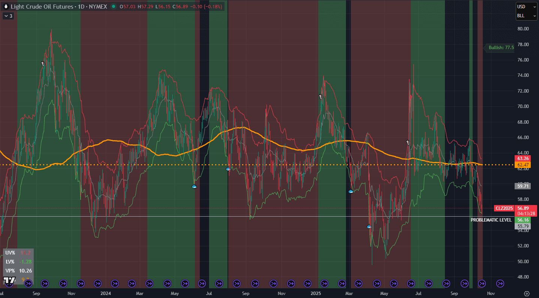Open the BLL unit dropdown
Image resolution: width=539 pixels, height=298 pixels.
[526, 16]
